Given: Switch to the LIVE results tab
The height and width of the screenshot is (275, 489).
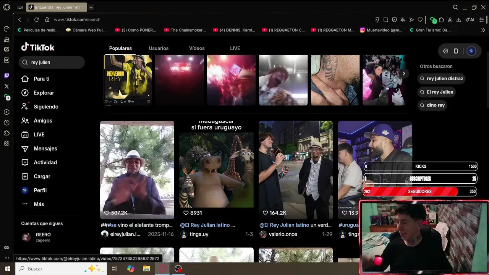Looking at the screenshot, I should [x=235, y=48].
